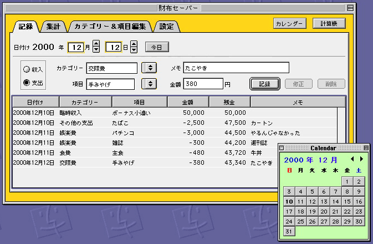
Task: Open the 集計 tab
Action: 53,27
